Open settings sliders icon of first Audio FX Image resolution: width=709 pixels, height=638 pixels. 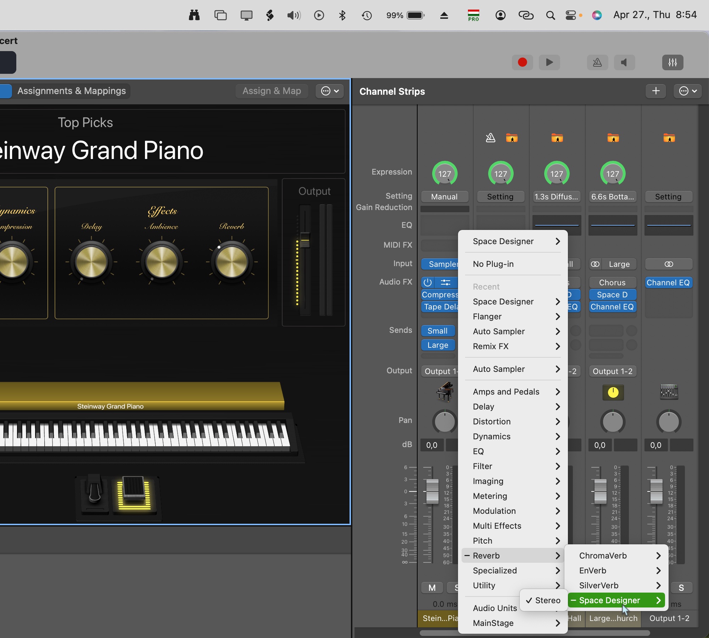(x=446, y=282)
